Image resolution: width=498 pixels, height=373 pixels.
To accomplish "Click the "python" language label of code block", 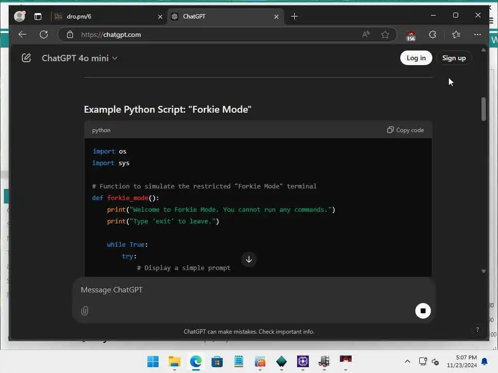I will [101, 130].
